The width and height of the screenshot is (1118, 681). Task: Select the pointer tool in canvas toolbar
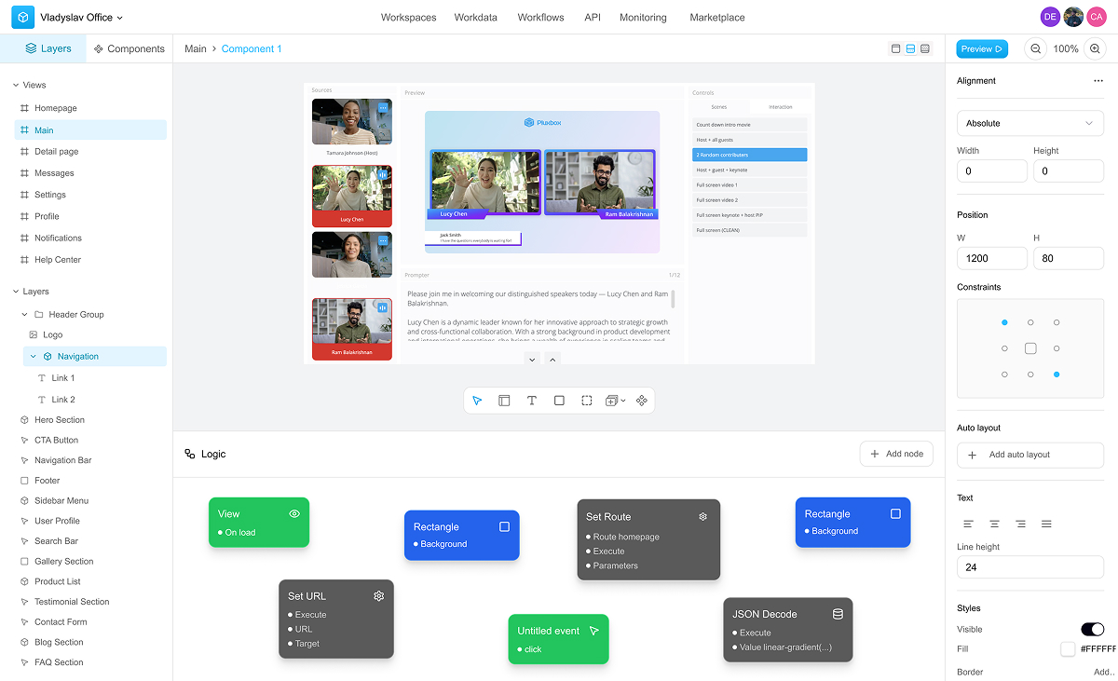point(477,401)
